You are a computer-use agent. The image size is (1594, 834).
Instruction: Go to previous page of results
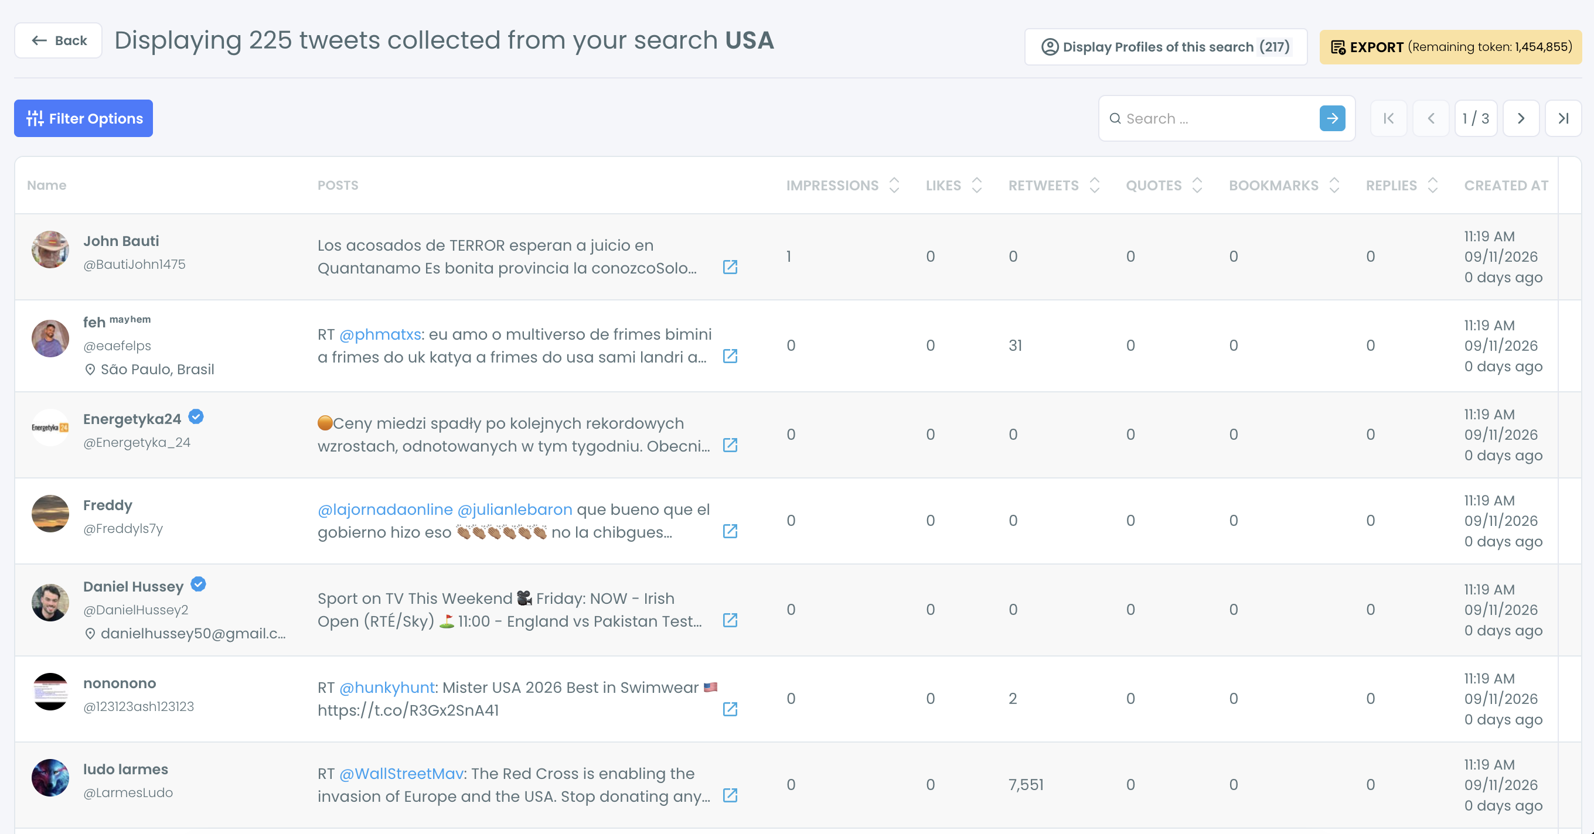pos(1430,118)
